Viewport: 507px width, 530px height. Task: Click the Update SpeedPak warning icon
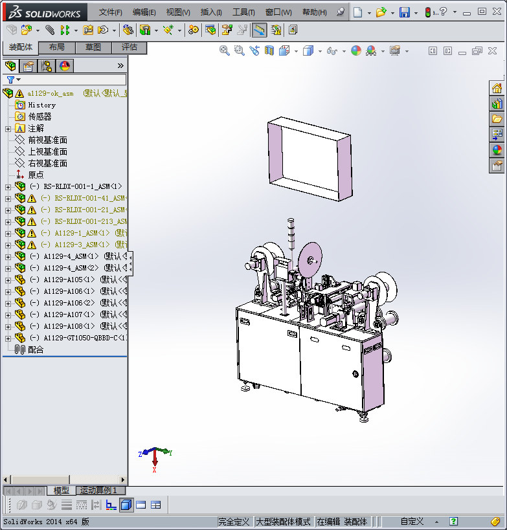(x=276, y=30)
